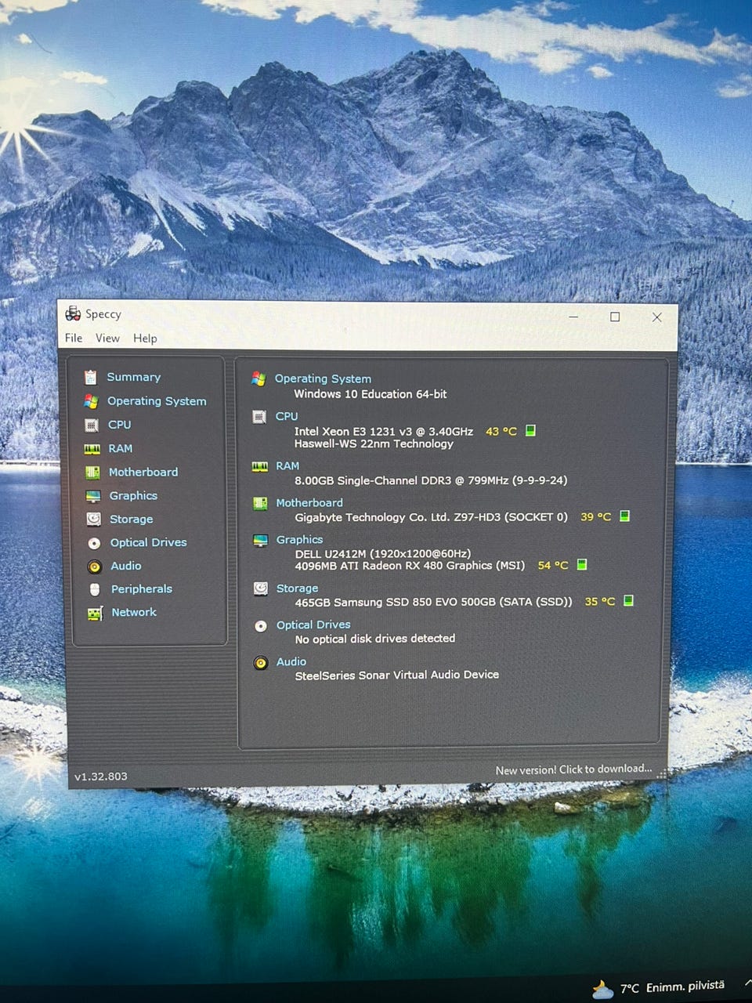Open the Storage heading link in summary
This screenshot has height=1003, width=752.
298,588
